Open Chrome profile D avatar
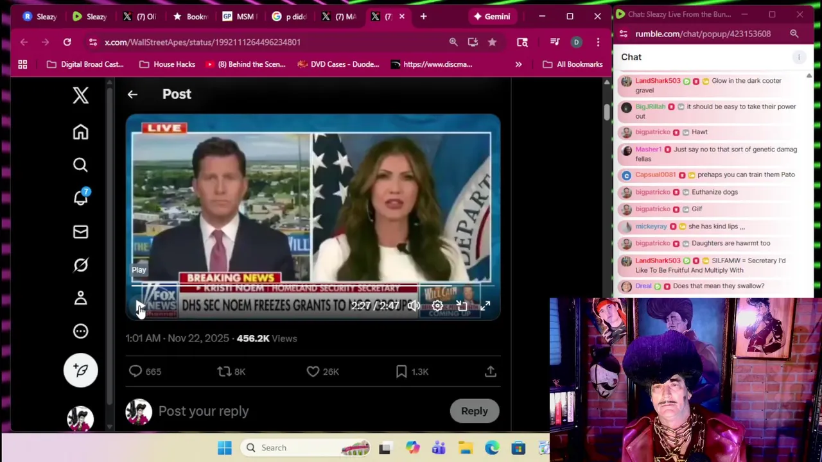Screen dimensions: 822x462 click(x=576, y=42)
